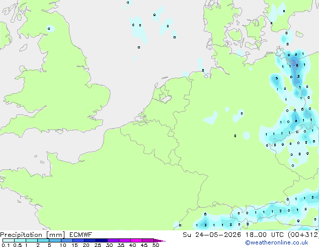Click the legend label '35'

[121, 245]
